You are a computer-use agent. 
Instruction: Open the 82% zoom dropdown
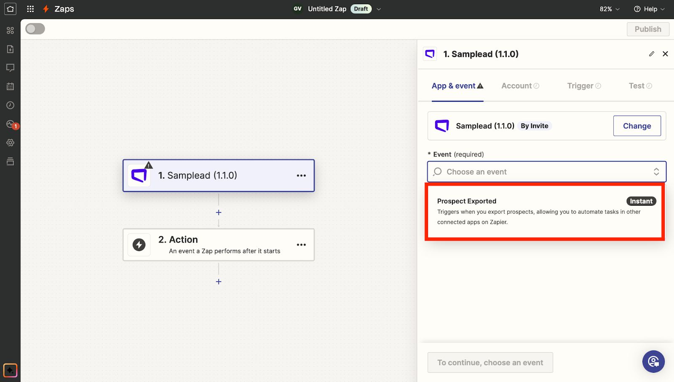(610, 9)
